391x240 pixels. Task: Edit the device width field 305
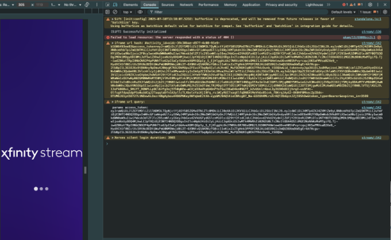(x=22, y=5)
